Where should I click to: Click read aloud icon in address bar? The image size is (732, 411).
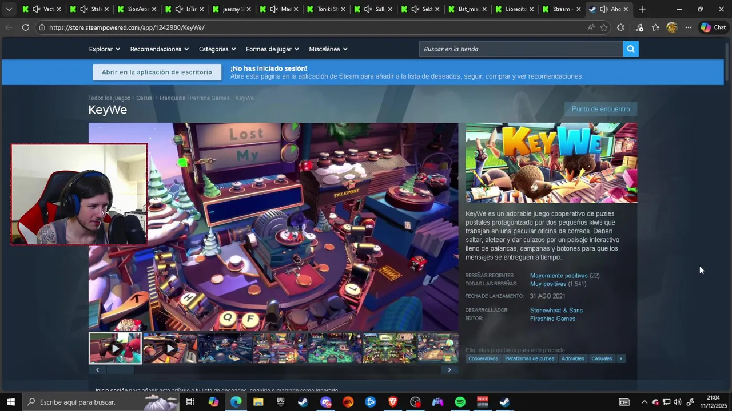591,27
